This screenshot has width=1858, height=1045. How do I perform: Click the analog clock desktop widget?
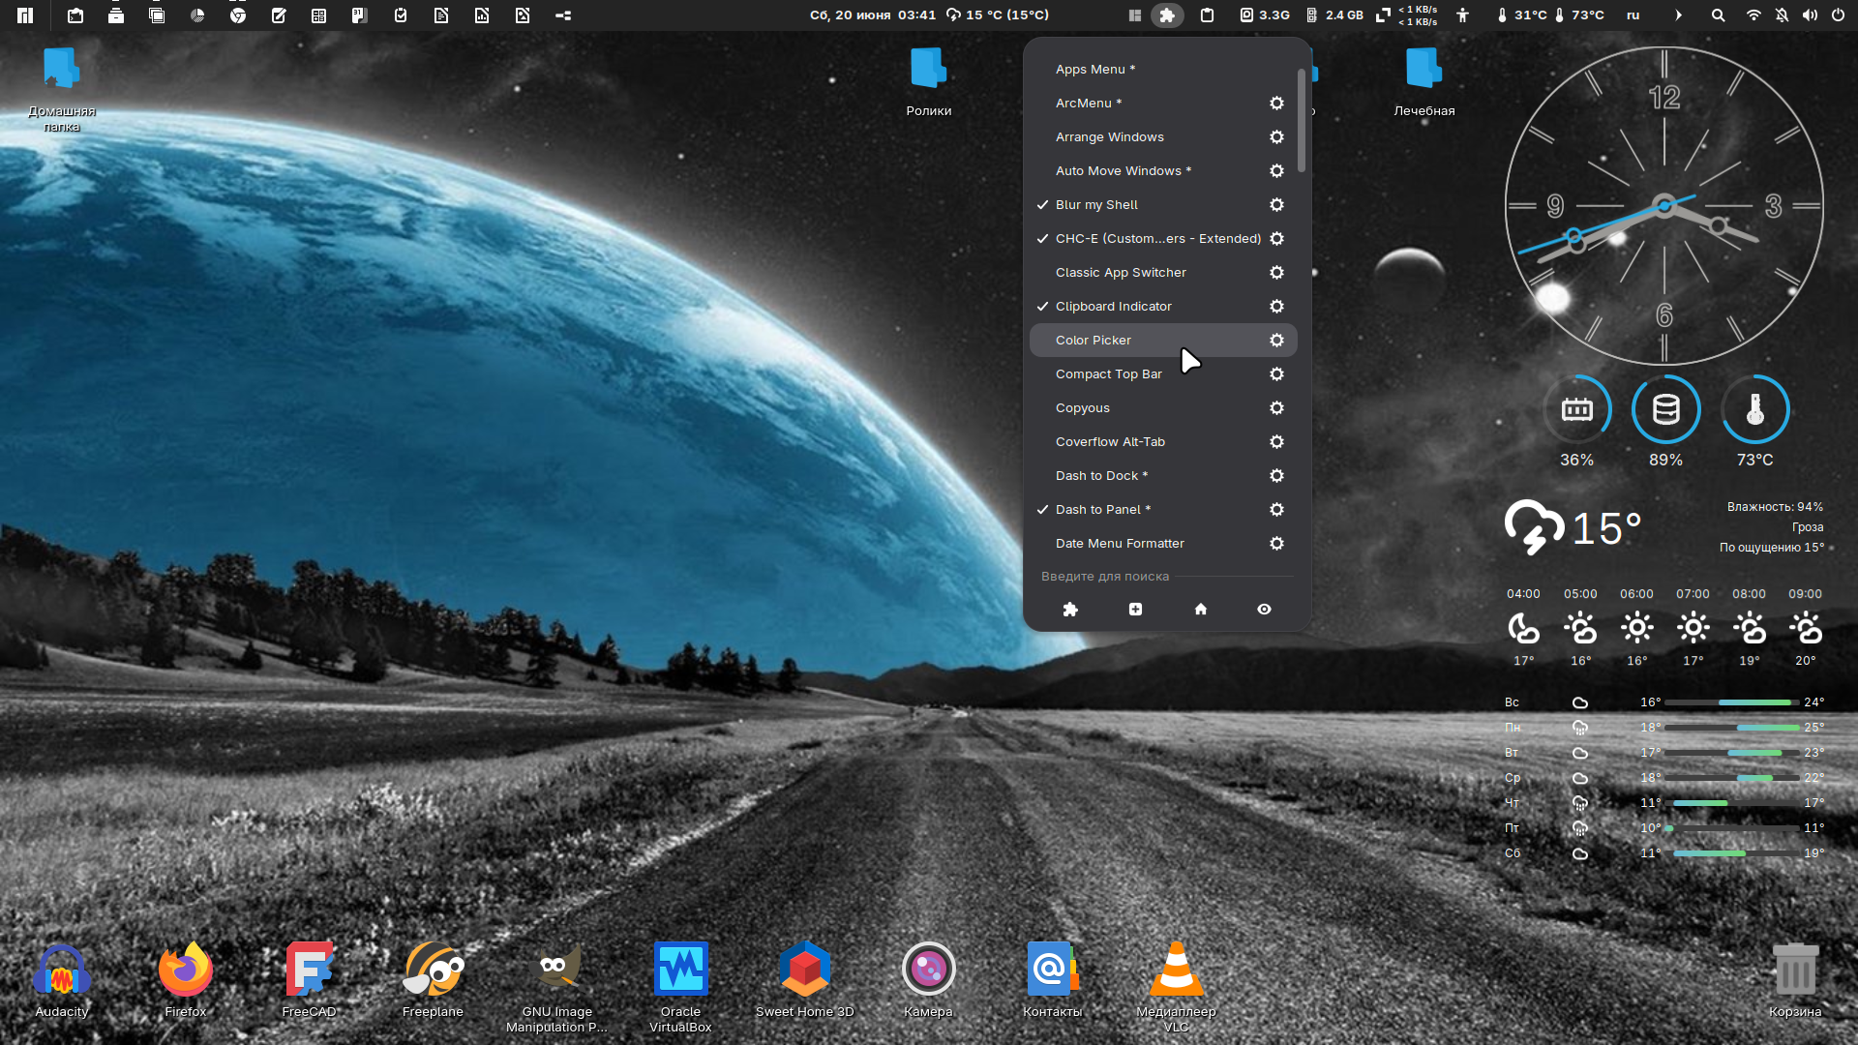1663,206
